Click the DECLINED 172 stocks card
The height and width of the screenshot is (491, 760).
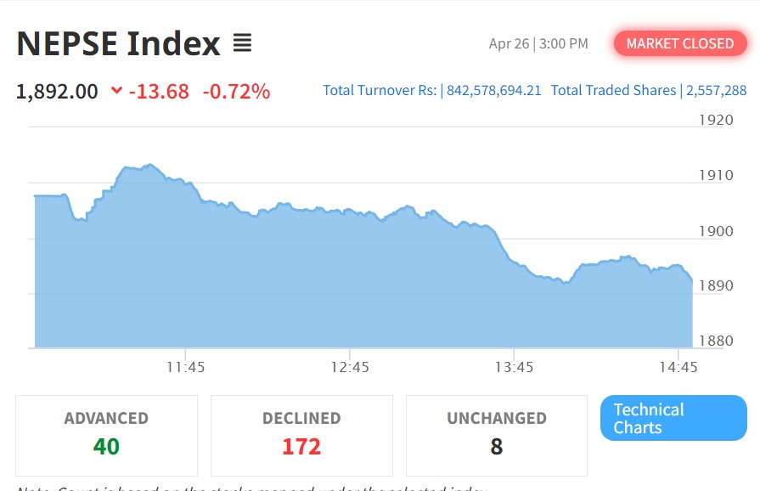[x=301, y=434]
